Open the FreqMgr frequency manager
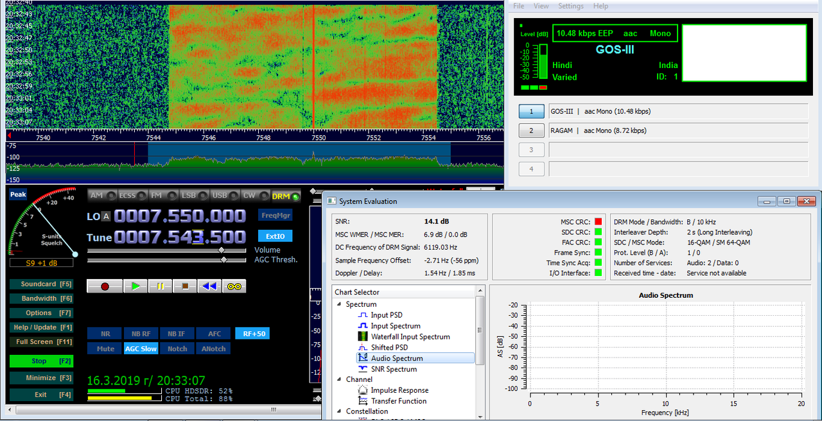 point(275,215)
